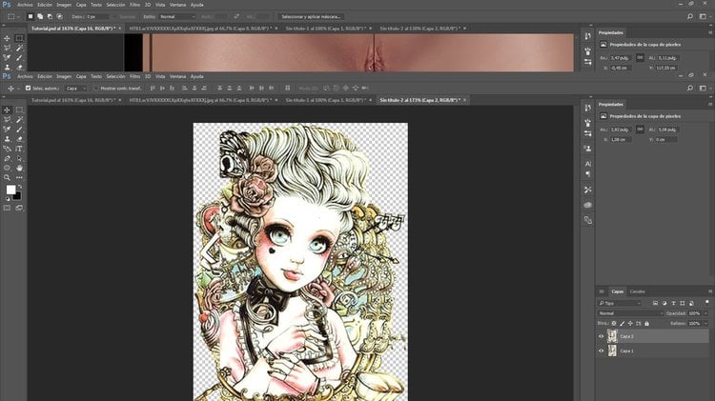Select the Move tool in front window toolbox
This screenshot has width=715, height=401.
click(7, 110)
